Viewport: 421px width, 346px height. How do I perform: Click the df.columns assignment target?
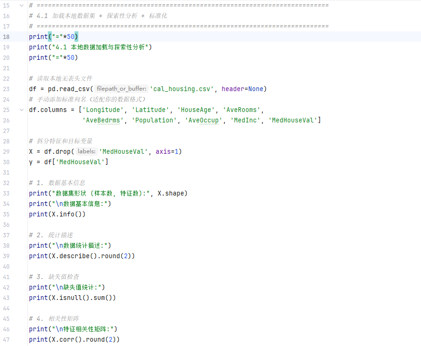click(48, 110)
